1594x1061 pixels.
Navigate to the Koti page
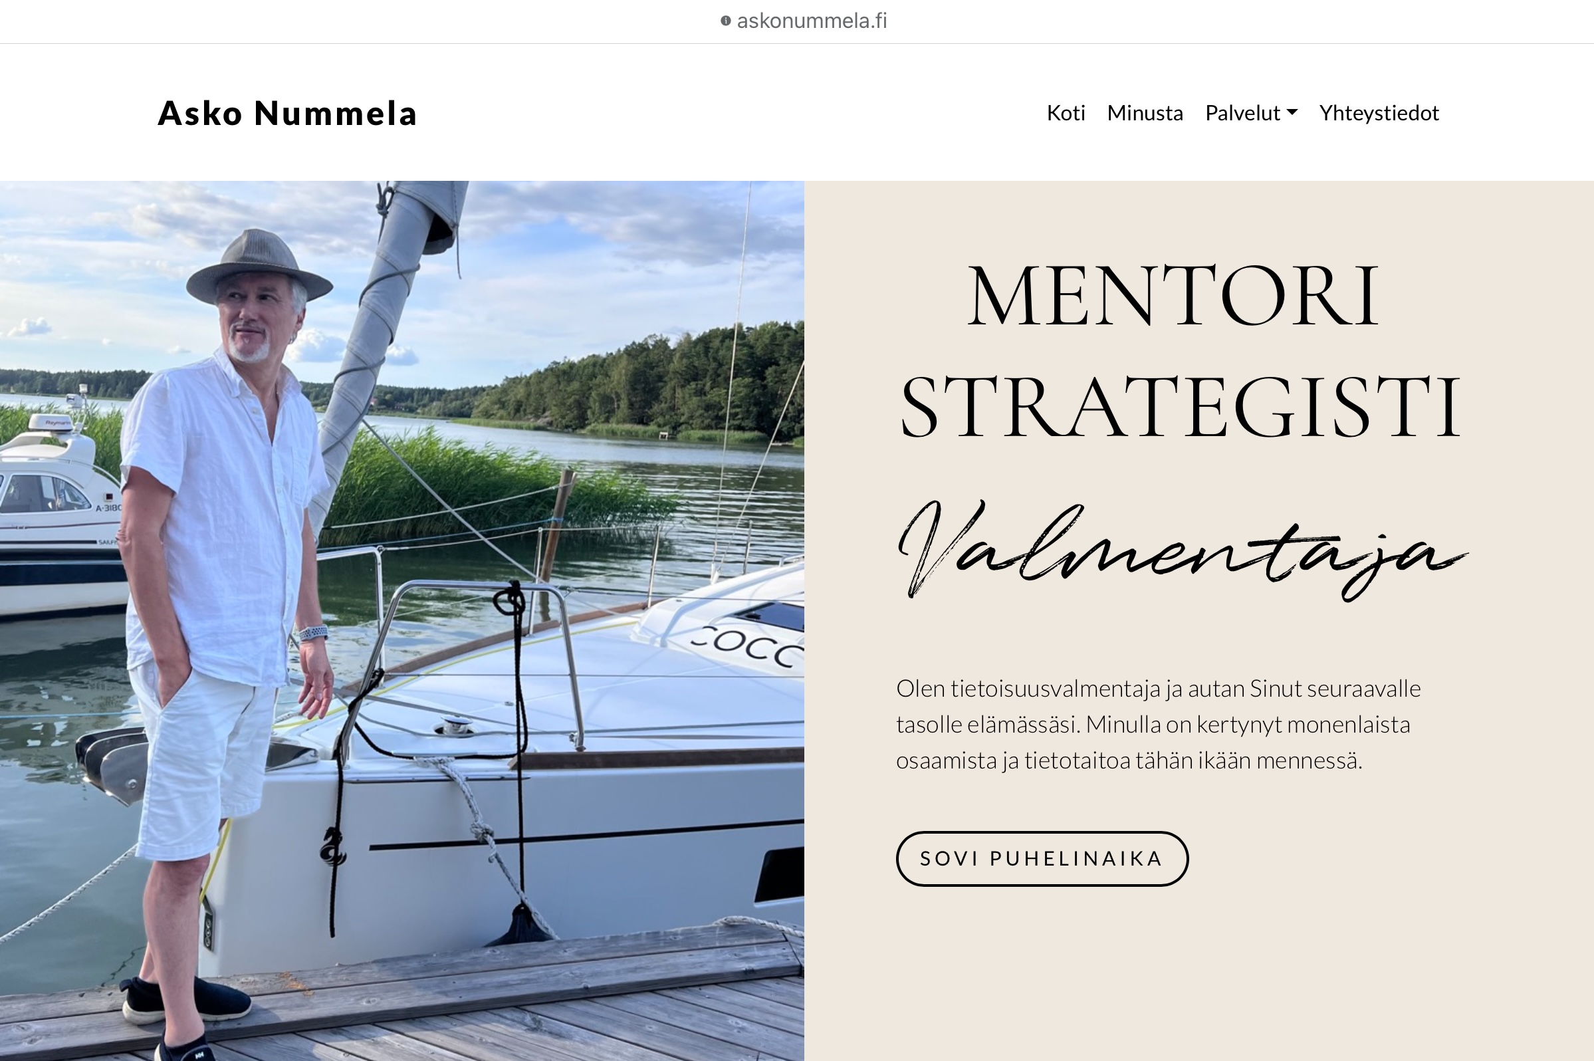coord(1066,112)
